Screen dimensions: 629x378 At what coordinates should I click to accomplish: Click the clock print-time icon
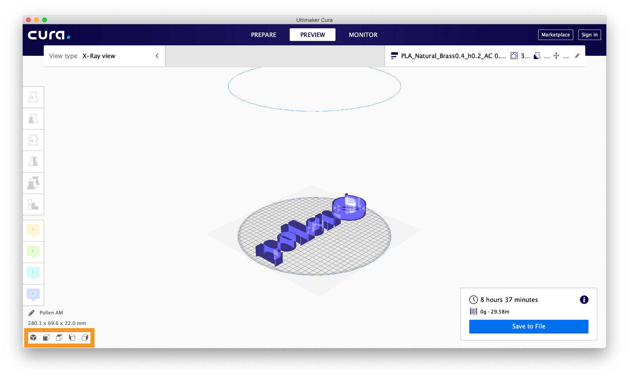(x=473, y=300)
